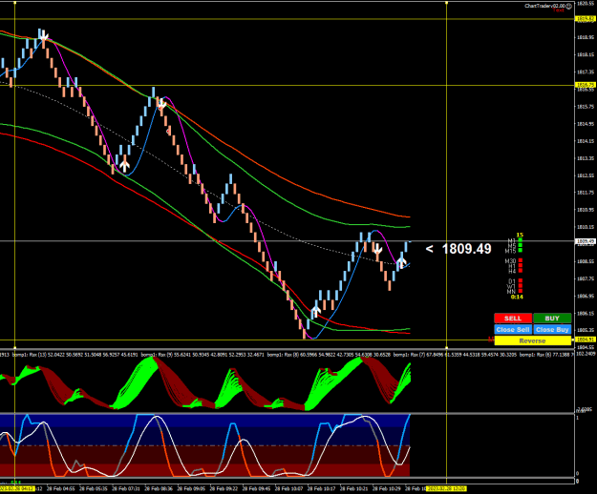The image size is (597, 494).
Task: Click the 1820.55 price scale label
Action: point(586,4)
